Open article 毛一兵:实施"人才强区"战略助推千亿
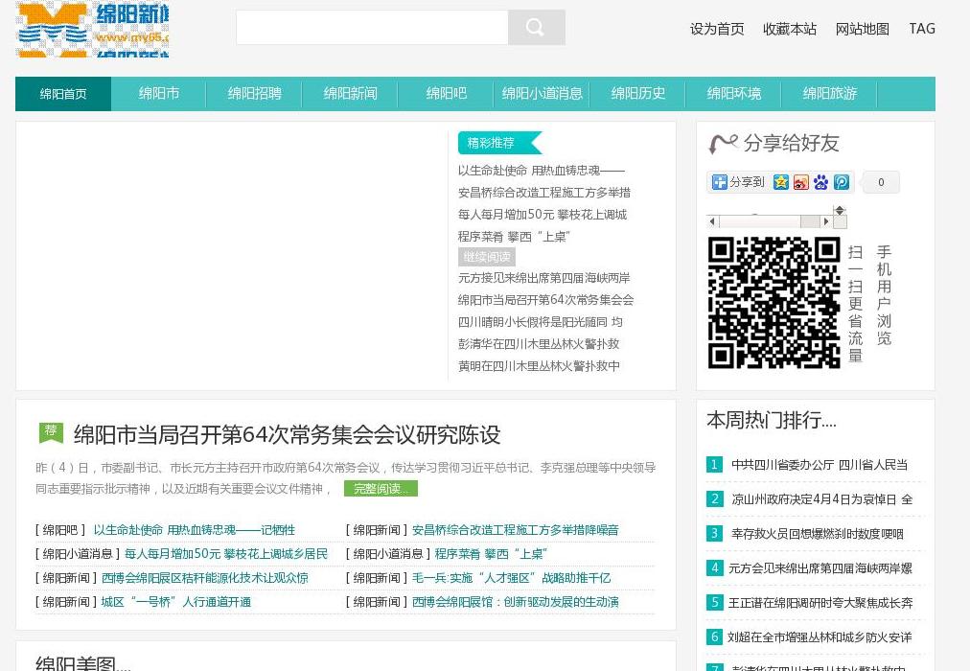The image size is (970, 671). pos(512,578)
